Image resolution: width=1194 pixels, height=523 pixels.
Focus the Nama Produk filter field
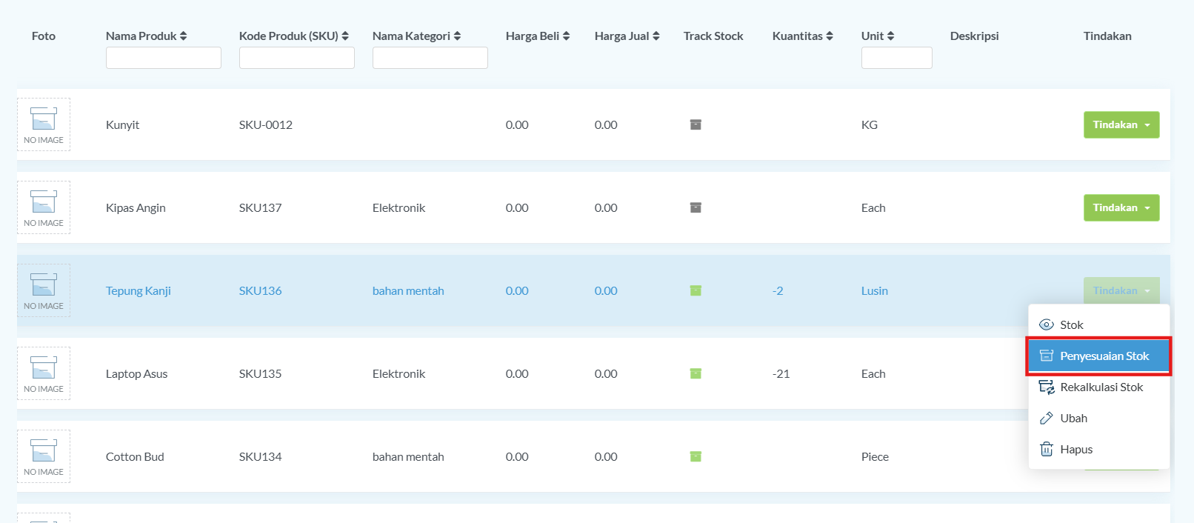(164, 58)
